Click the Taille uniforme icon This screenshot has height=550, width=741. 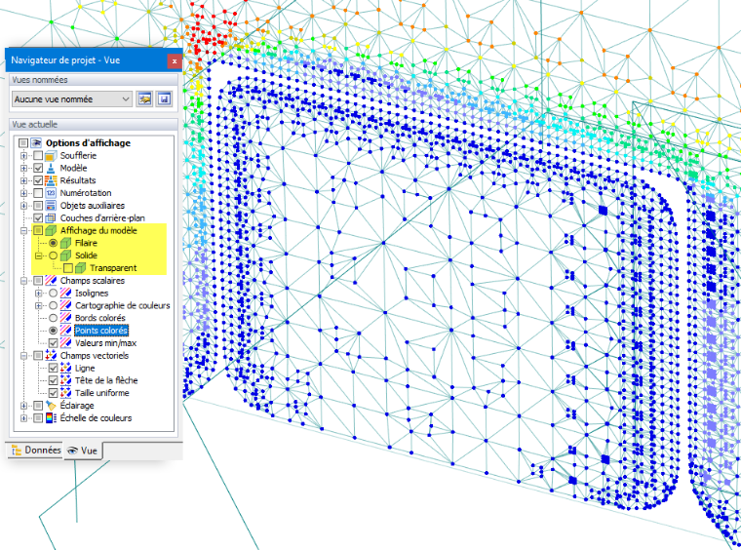[65, 393]
